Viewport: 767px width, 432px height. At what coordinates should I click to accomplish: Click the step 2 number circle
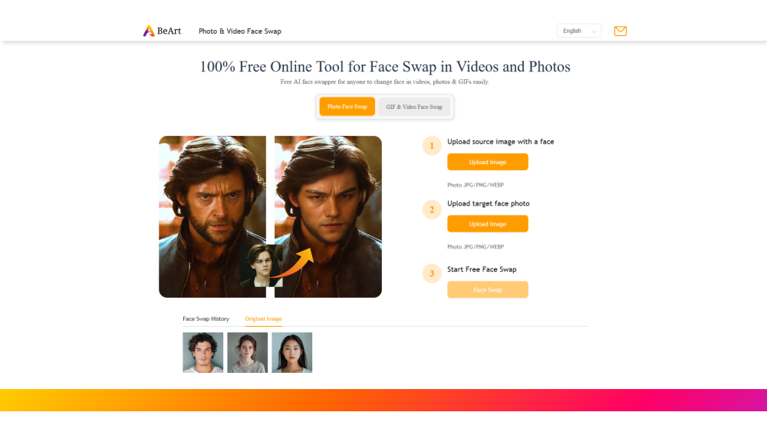[x=432, y=209]
